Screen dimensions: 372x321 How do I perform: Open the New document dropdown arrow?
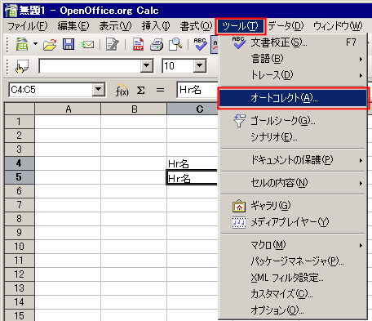[35, 44]
